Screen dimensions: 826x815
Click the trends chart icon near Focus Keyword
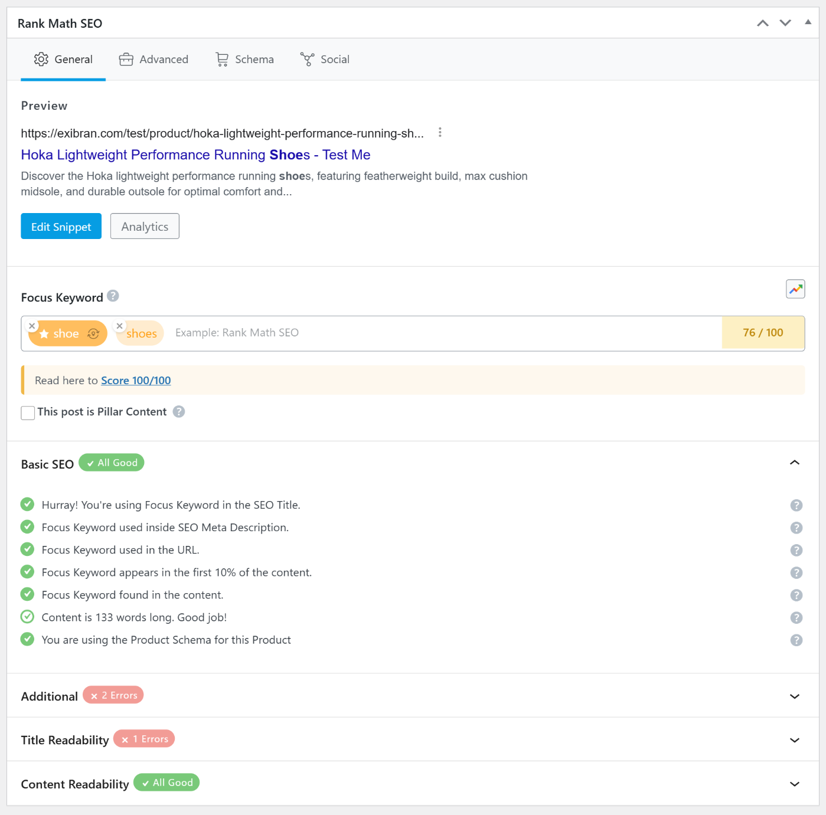tap(795, 289)
